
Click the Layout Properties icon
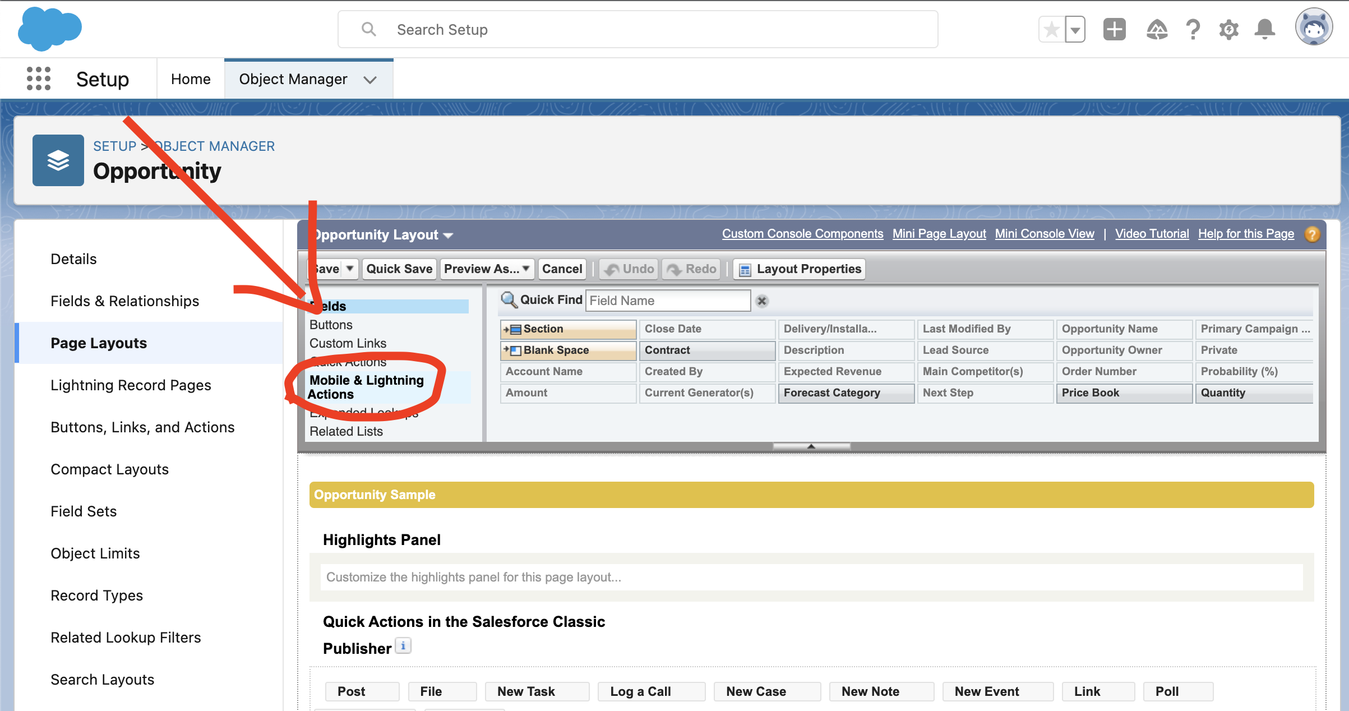pyautogui.click(x=745, y=270)
